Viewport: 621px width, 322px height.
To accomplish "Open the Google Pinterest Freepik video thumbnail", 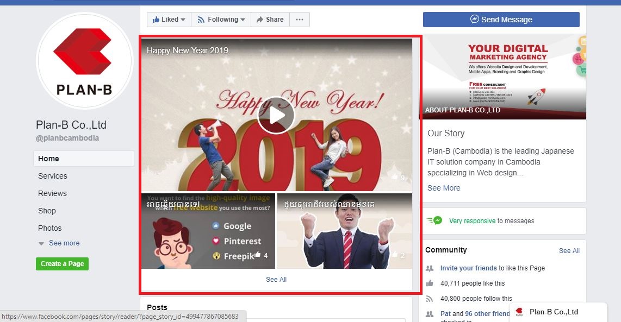I will click(208, 231).
